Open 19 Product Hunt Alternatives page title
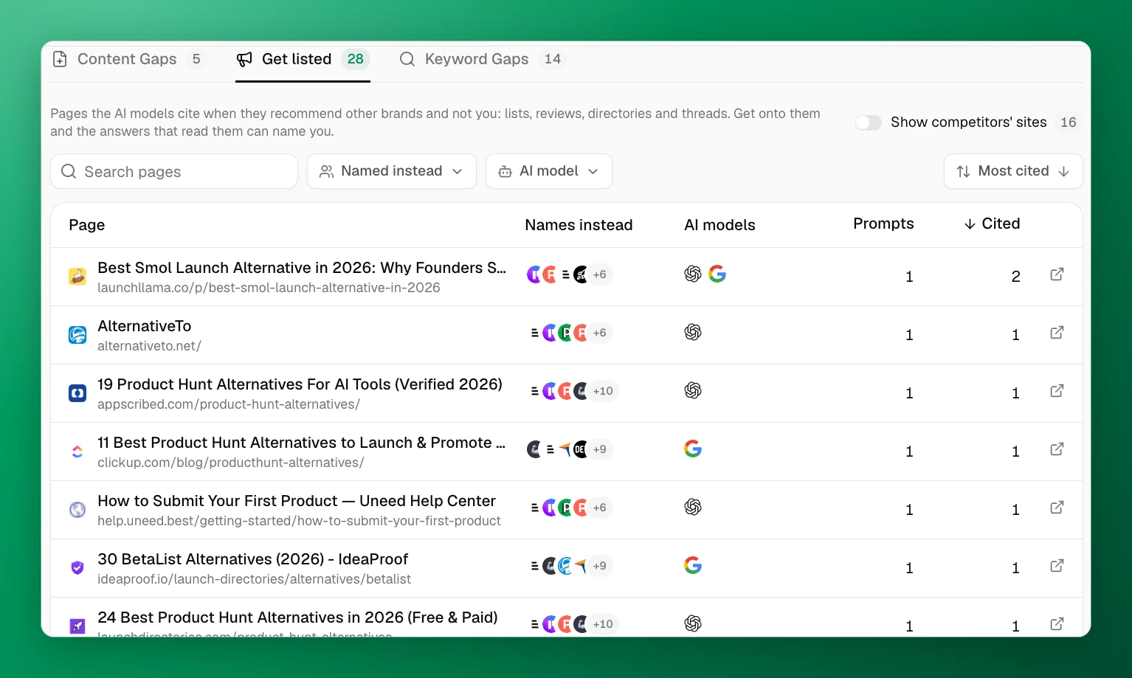 300,384
